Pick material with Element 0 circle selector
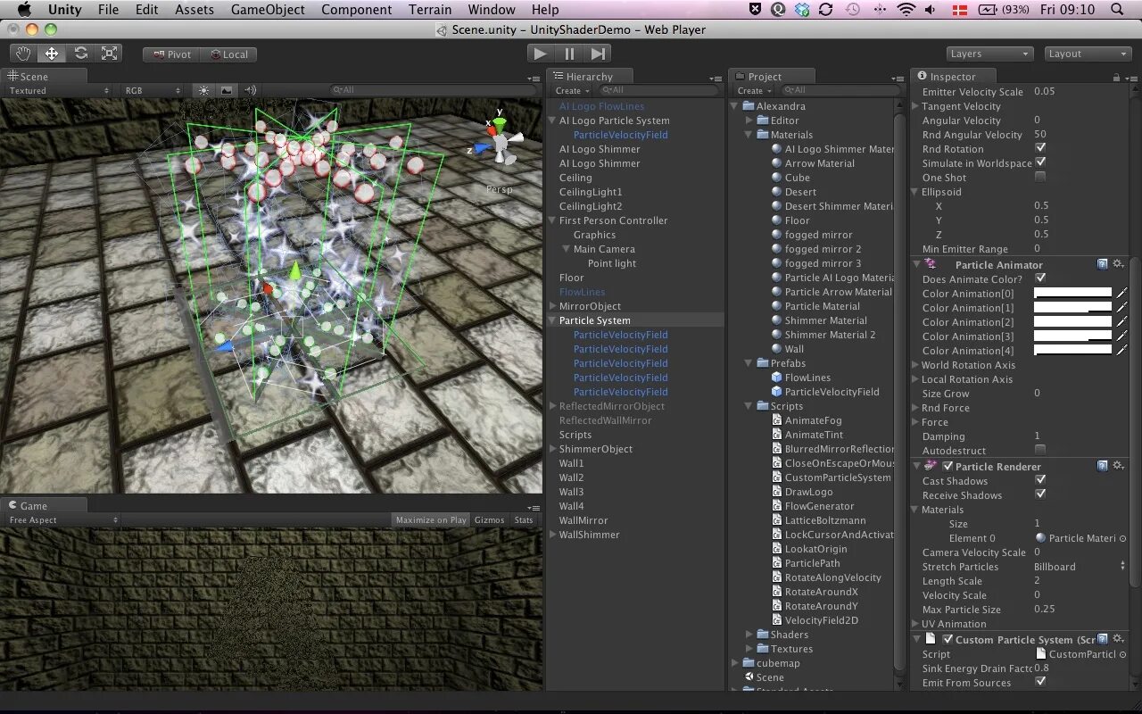Screen dimensions: 1142x714 coord(1122,538)
